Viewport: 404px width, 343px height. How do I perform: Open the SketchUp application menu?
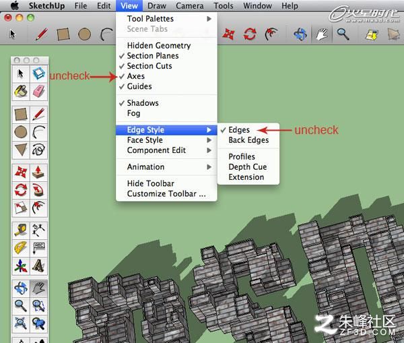[x=46, y=5]
